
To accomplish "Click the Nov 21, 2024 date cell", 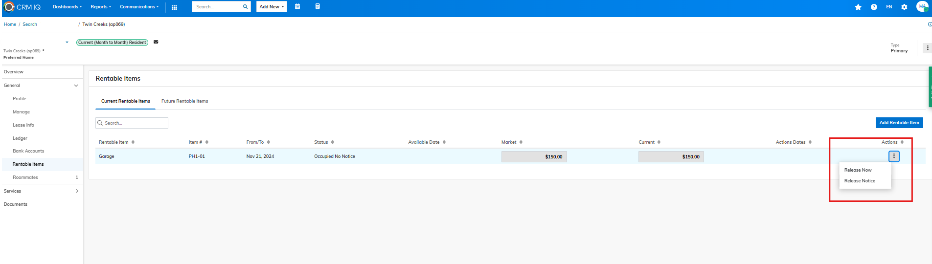I will point(260,156).
